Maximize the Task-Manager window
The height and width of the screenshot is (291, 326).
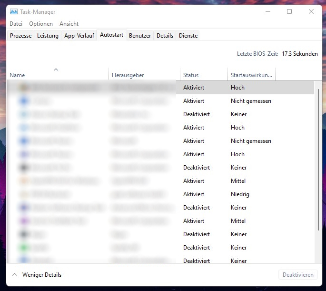(289, 12)
